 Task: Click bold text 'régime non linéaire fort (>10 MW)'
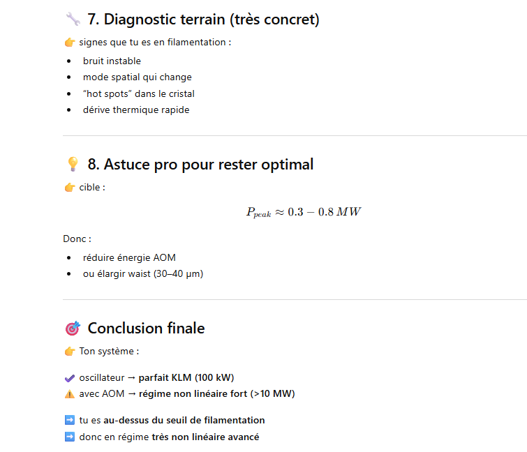(217, 393)
